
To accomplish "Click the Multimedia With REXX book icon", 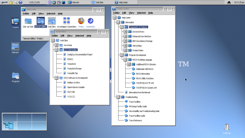I will tap(133, 69).
